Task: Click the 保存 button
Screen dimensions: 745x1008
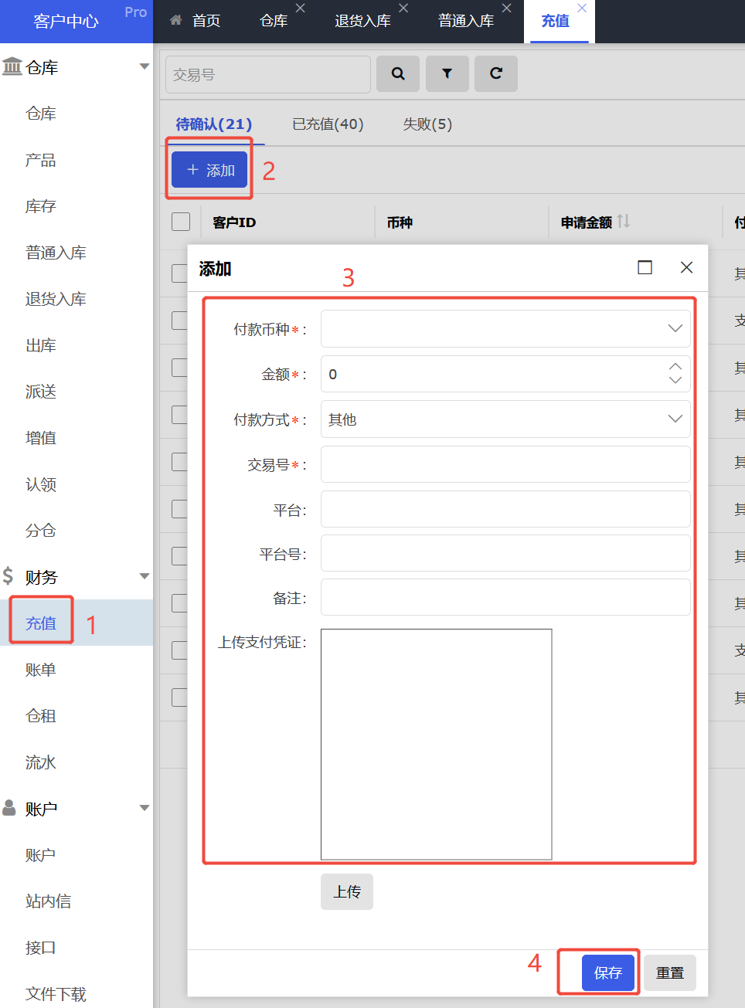Action: (x=607, y=972)
